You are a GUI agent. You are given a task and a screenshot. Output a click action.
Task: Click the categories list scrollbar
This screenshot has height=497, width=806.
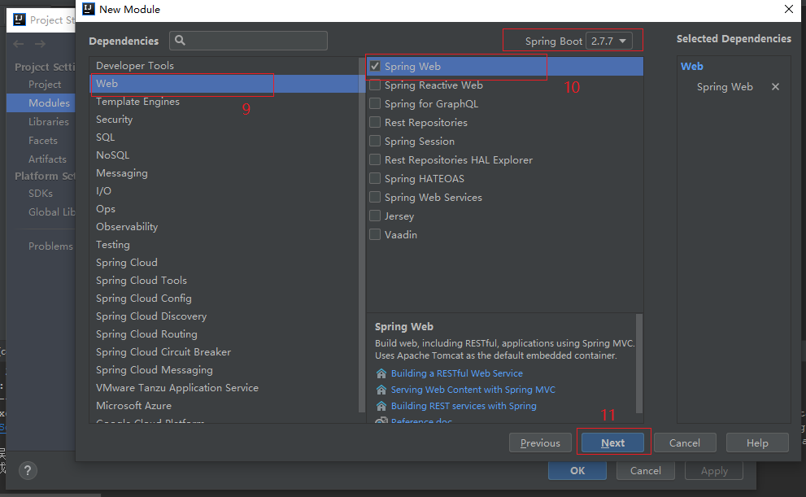tap(362, 236)
